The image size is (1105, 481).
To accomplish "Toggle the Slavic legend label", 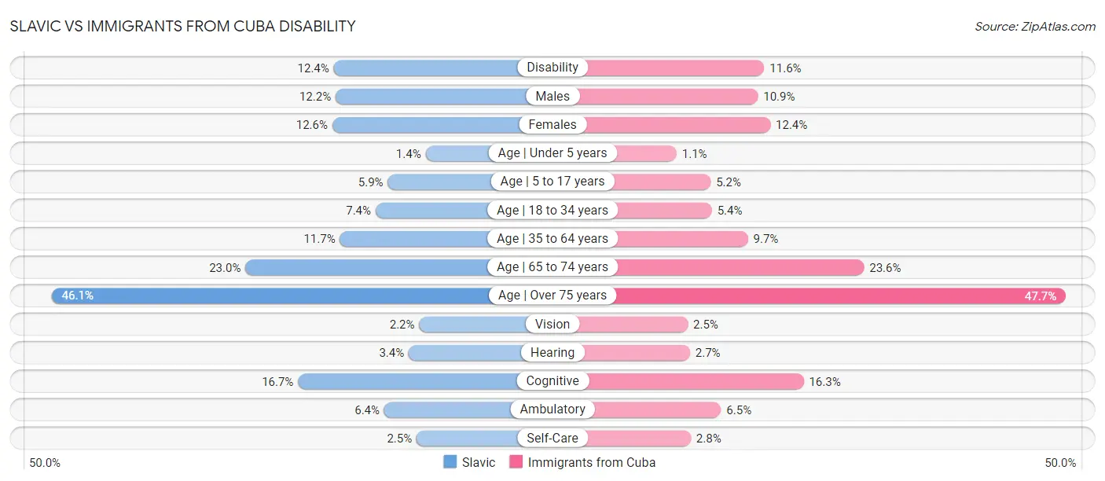I will tap(479, 462).
